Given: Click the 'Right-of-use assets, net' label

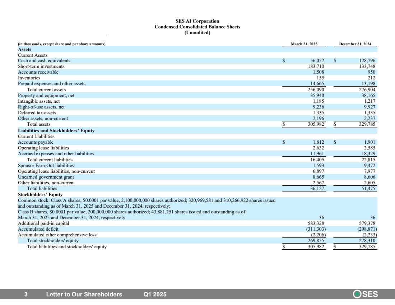Looking at the screenshot, I should (41, 107).
